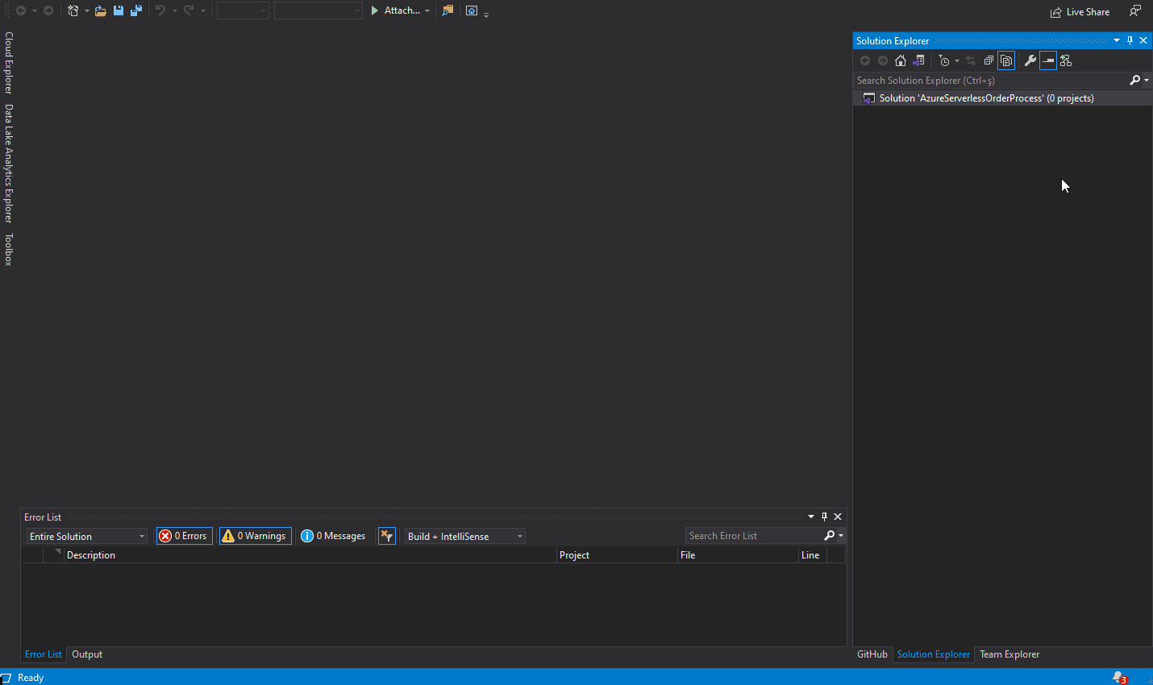Pin the Solution Explorer panel
The height and width of the screenshot is (685, 1153).
pos(1130,40)
